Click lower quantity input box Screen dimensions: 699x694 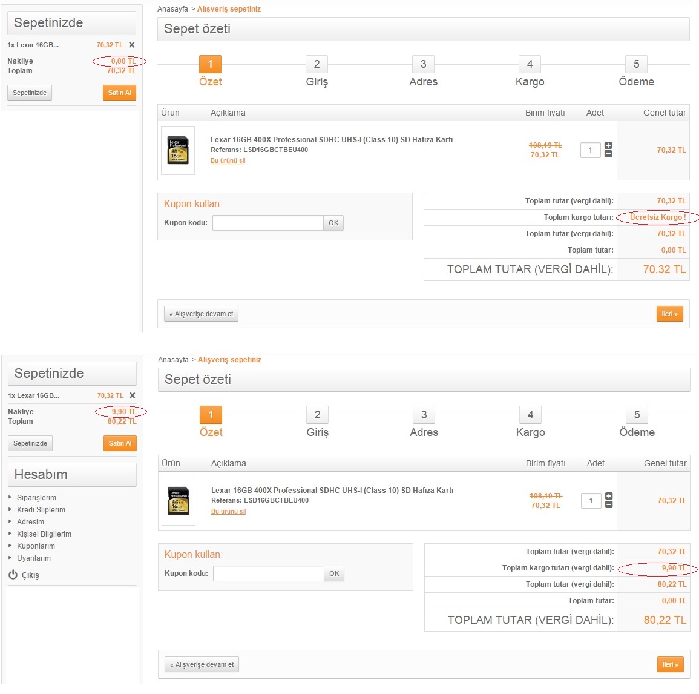(x=591, y=501)
